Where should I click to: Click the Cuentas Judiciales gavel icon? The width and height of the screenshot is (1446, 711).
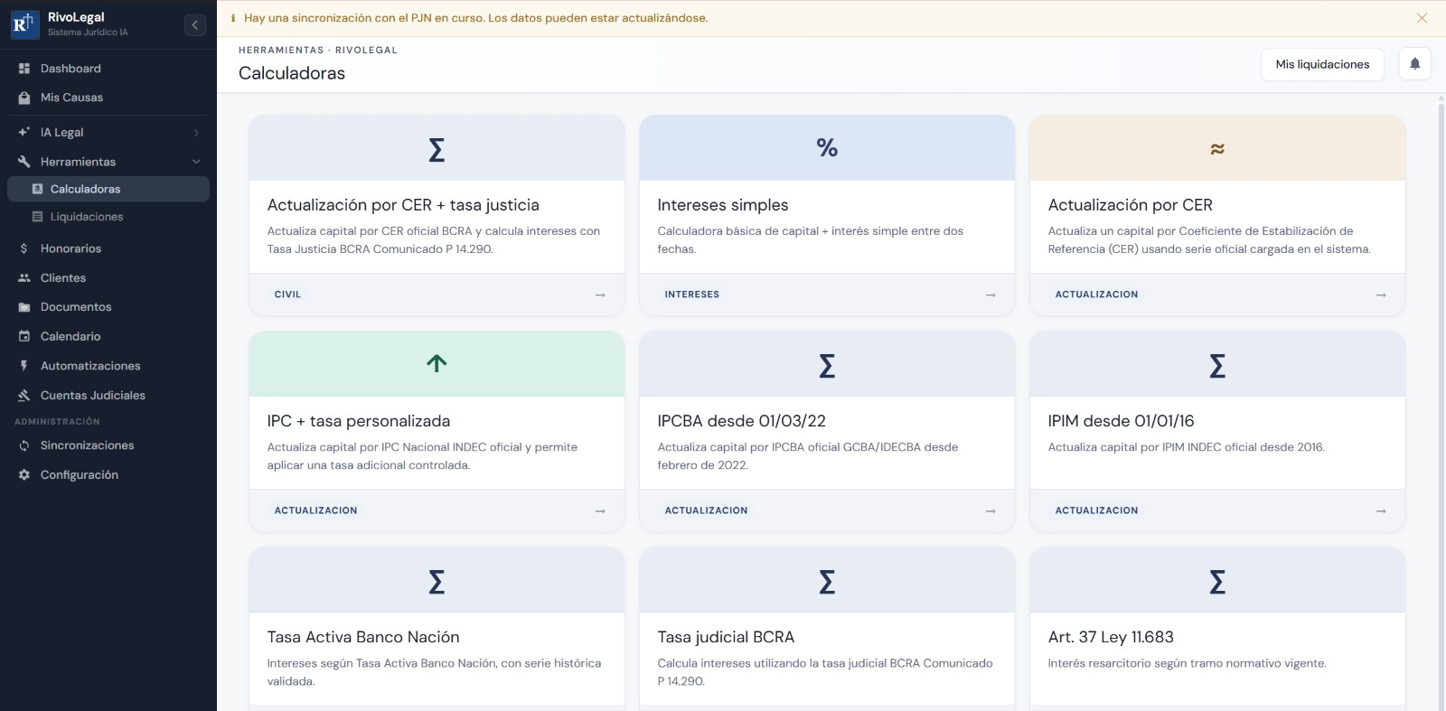tap(24, 396)
